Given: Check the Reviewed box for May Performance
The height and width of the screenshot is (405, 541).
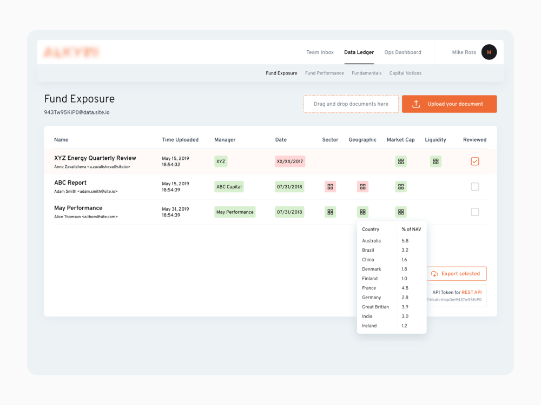Looking at the screenshot, I should tap(474, 212).
